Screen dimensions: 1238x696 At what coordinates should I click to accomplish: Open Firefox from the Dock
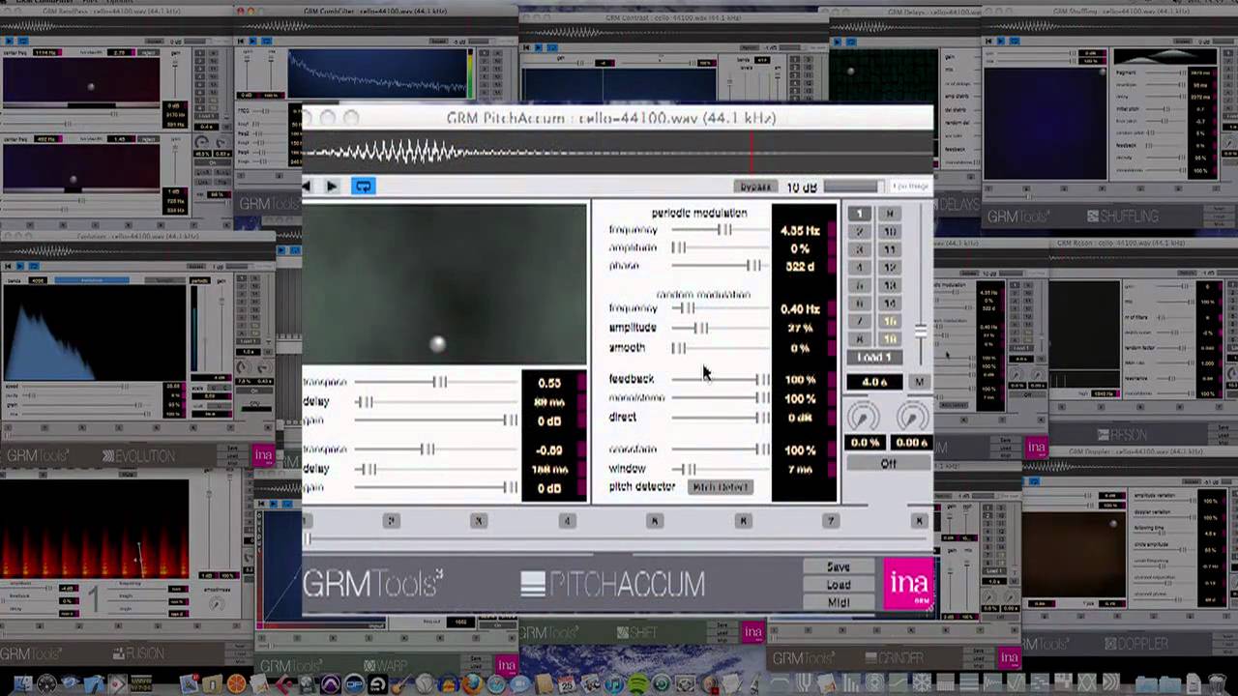pos(472,684)
